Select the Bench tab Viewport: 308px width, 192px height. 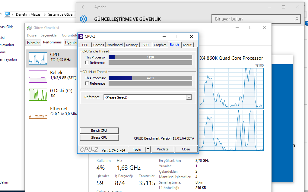pyautogui.click(x=174, y=45)
